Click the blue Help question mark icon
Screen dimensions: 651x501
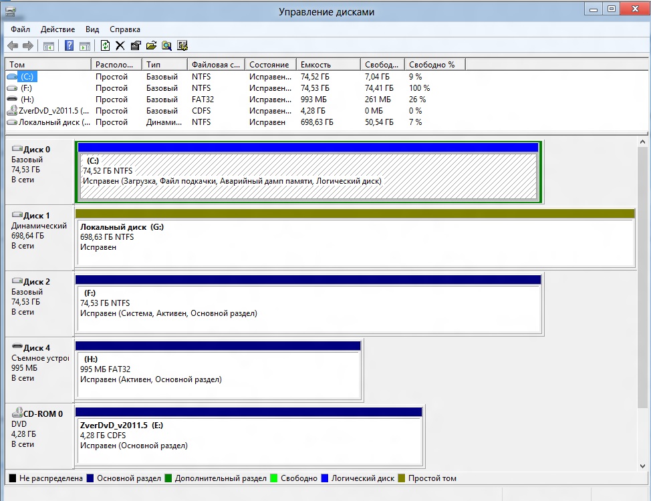point(69,45)
